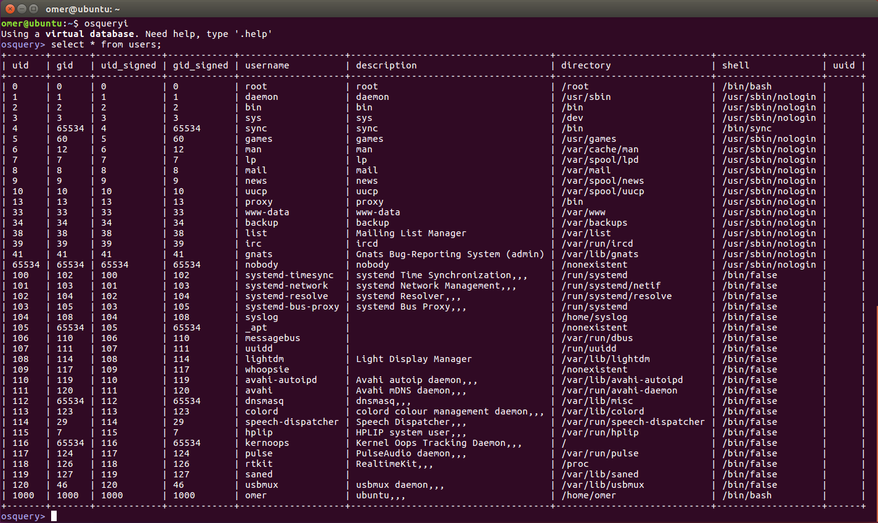Click 'Mailing List Manager' description
The height and width of the screenshot is (523, 878).
point(411,233)
